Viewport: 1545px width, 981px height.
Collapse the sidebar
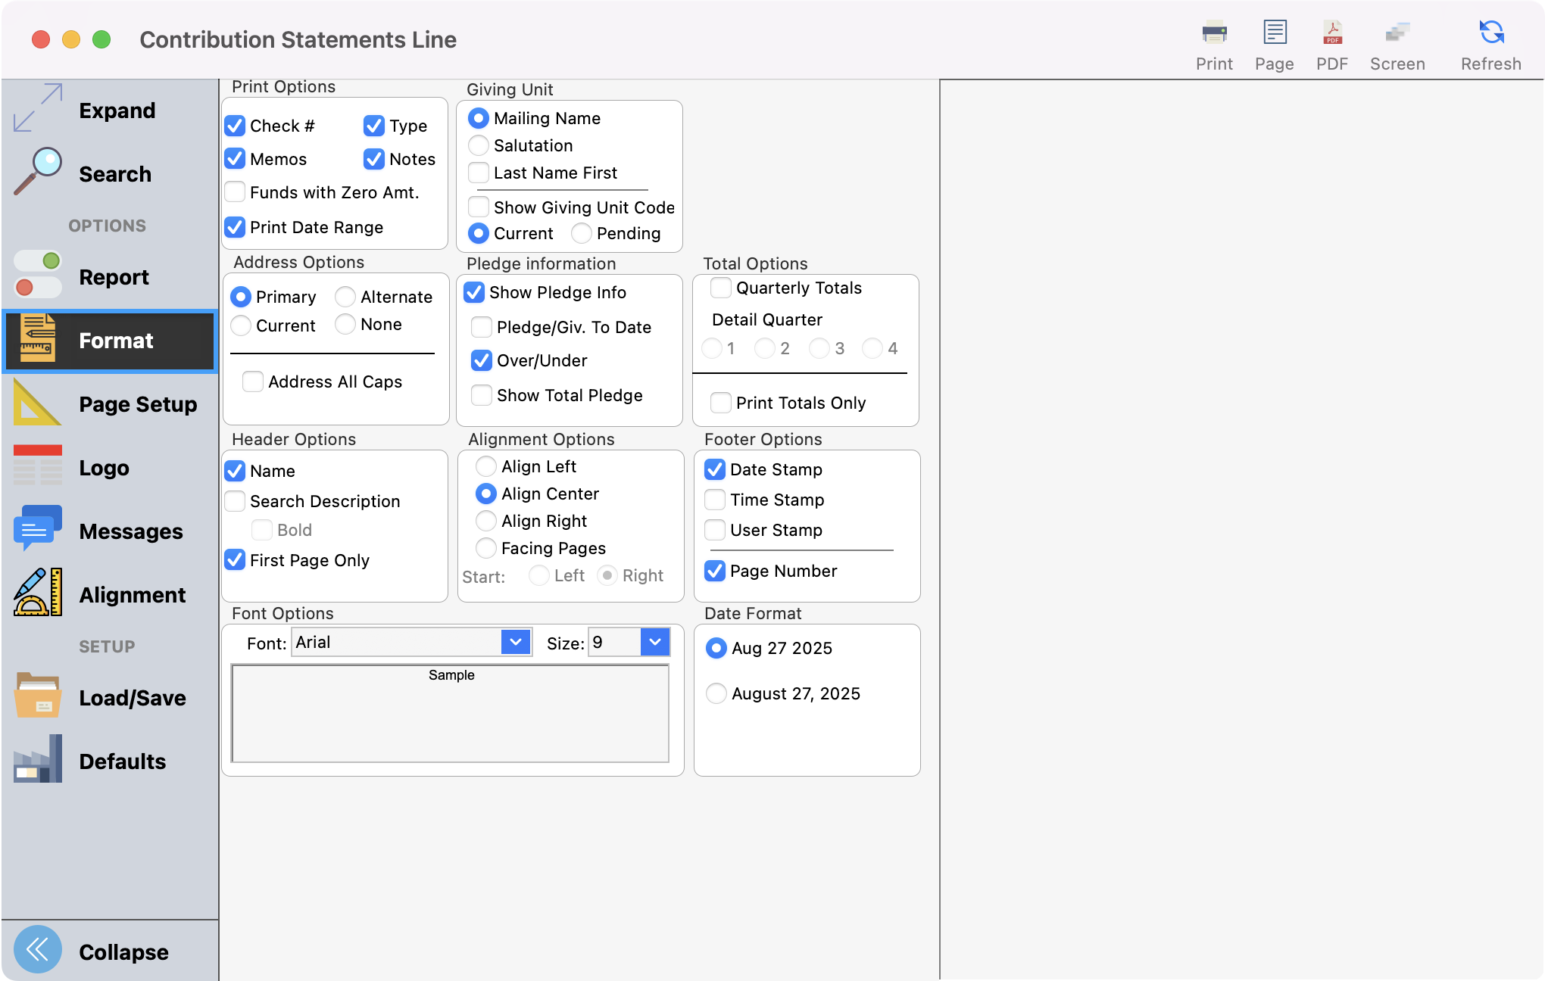tap(38, 948)
